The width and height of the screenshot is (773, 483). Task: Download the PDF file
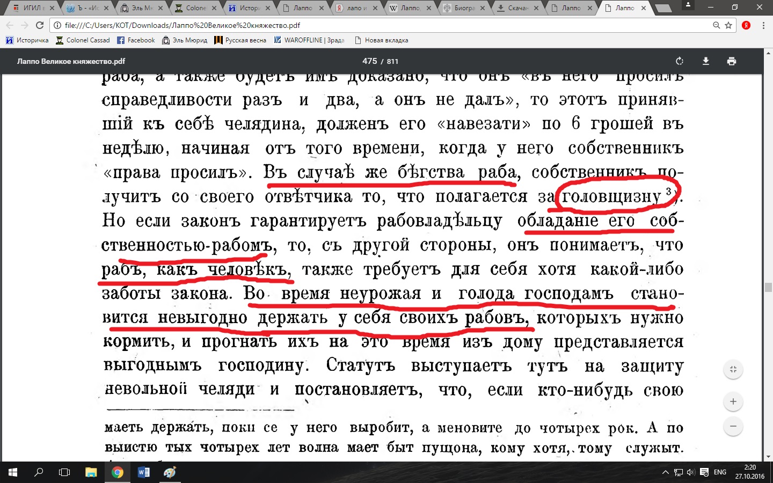(x=706, y=61)
